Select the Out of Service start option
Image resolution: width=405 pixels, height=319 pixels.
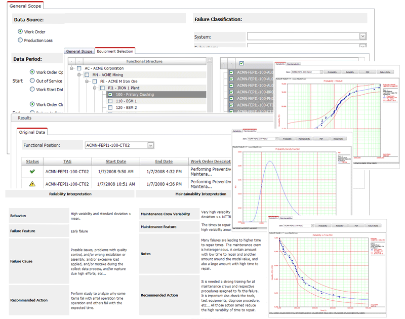pyautogui.click(x=32, y=81)
